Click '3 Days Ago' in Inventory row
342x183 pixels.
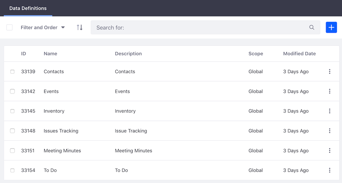click(x=296, y=111)
